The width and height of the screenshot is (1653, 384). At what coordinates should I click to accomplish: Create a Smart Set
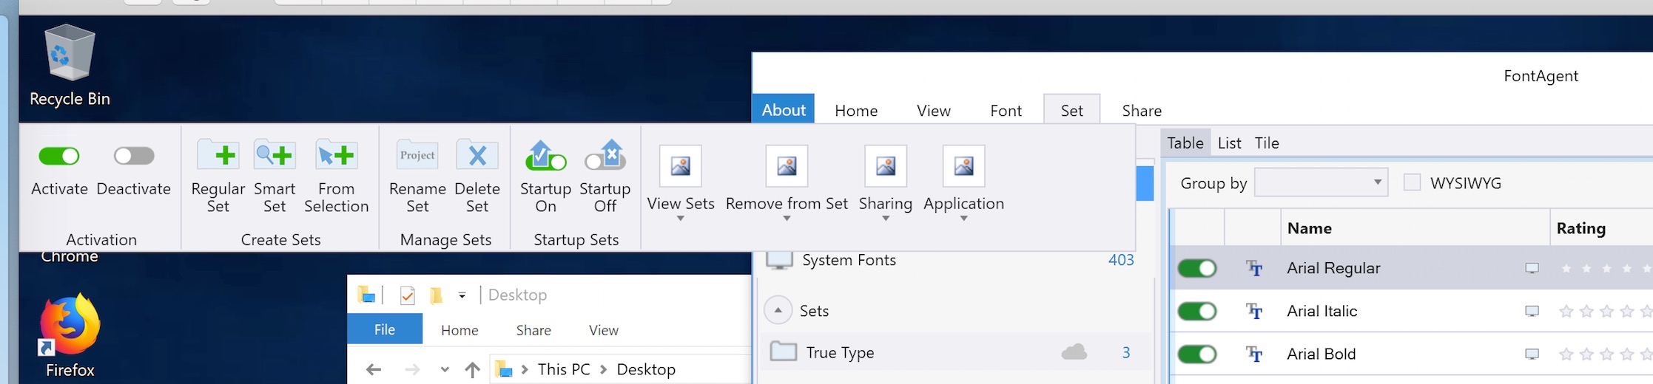[275, 157]
